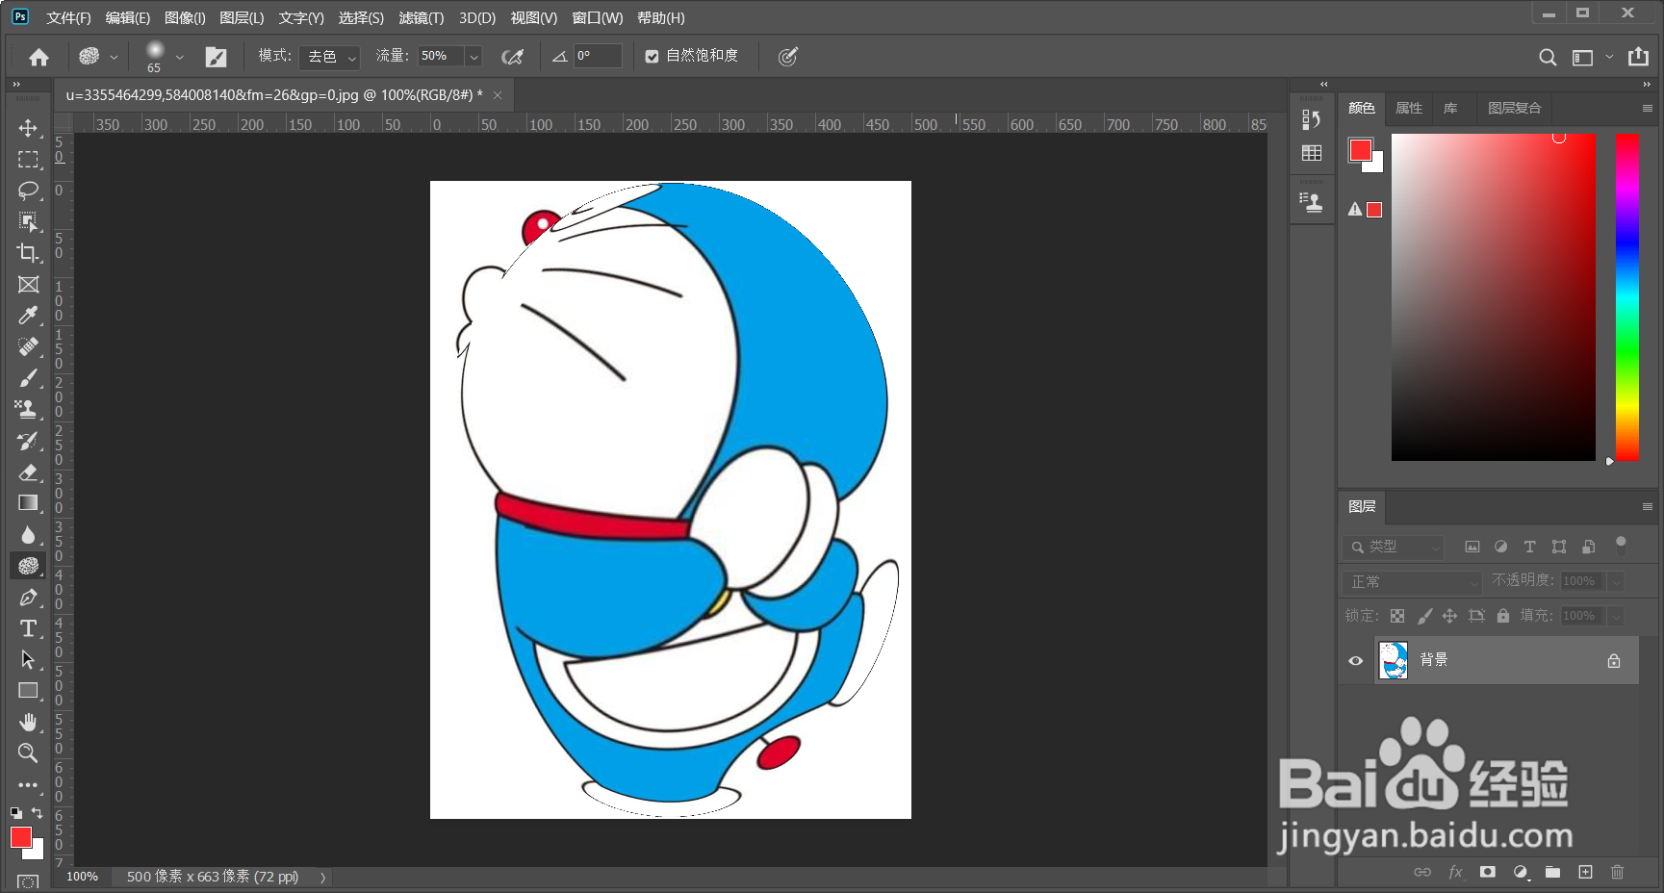Create a new layer
The height and width of the screenshot is (893, 1664).
[1585, 872]
